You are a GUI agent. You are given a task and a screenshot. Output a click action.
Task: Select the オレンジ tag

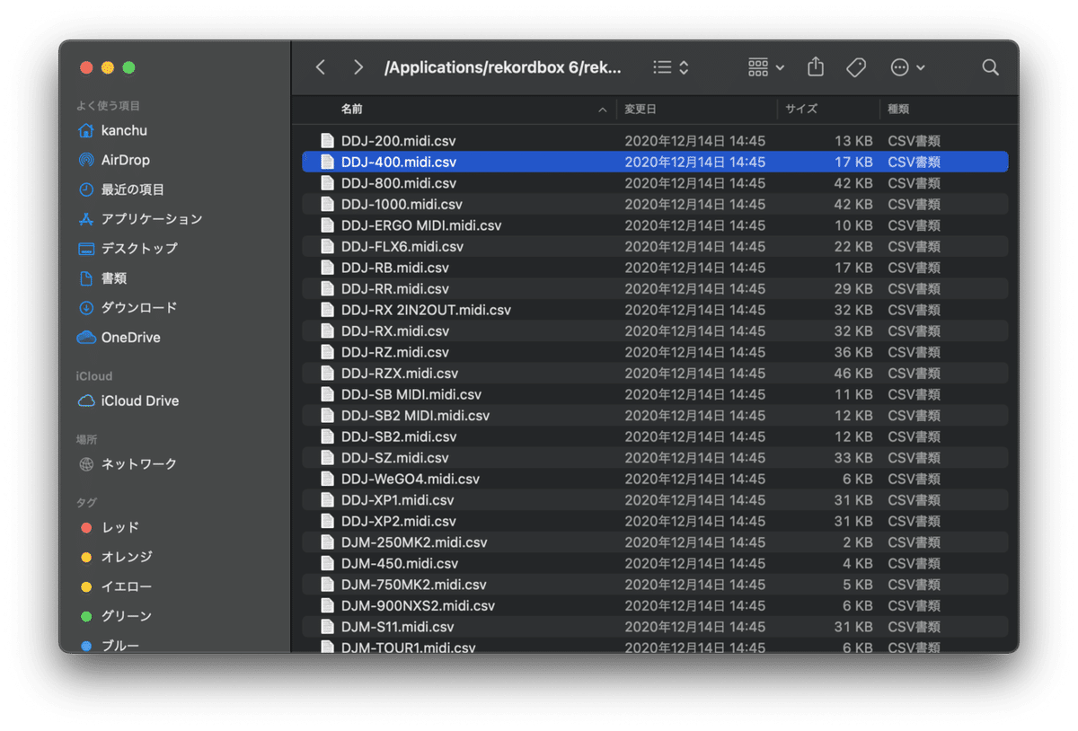(x=127, y=557)
